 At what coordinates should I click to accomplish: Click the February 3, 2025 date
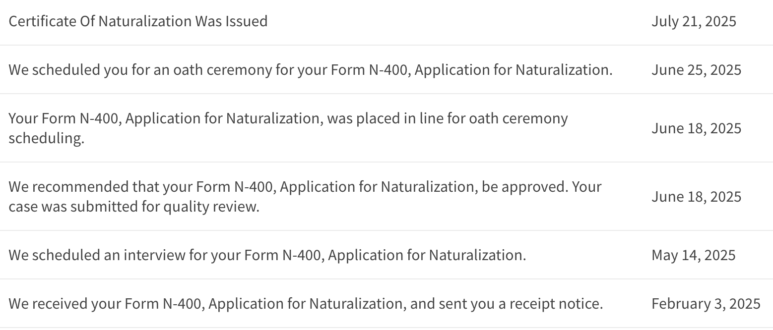706,304
